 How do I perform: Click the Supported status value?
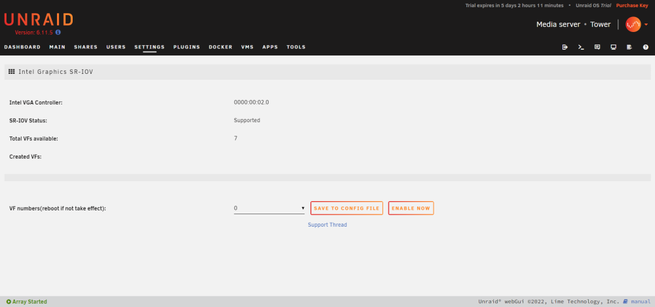click(247, 120)
